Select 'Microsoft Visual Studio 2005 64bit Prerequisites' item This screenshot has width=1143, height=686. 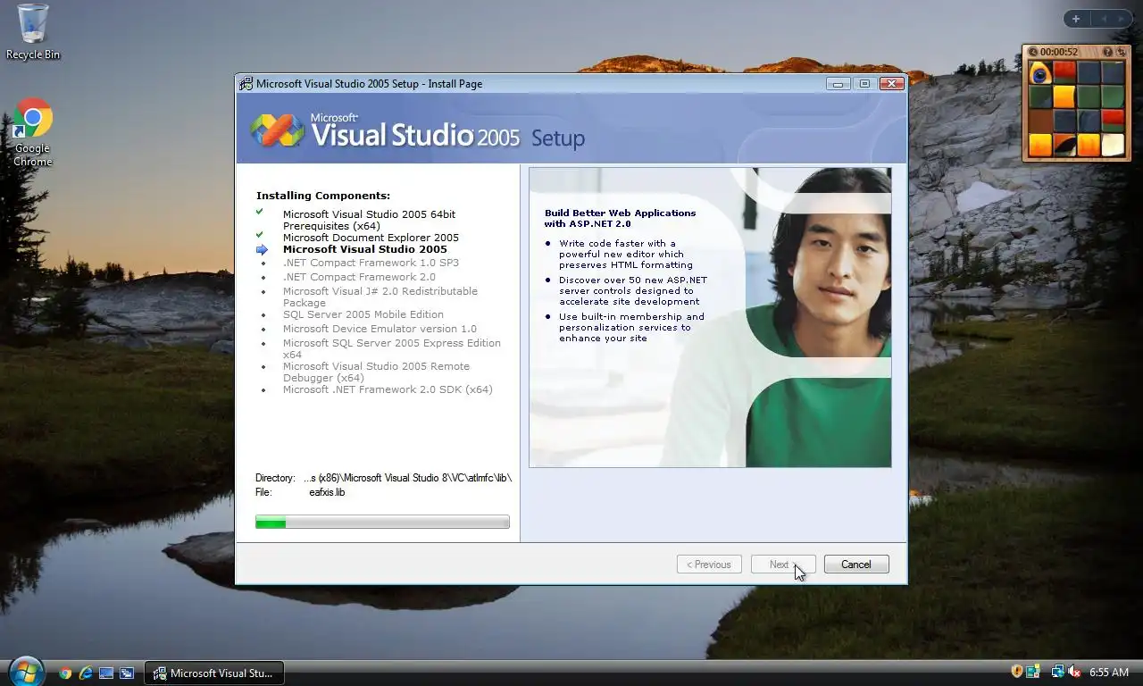(369, 220)
